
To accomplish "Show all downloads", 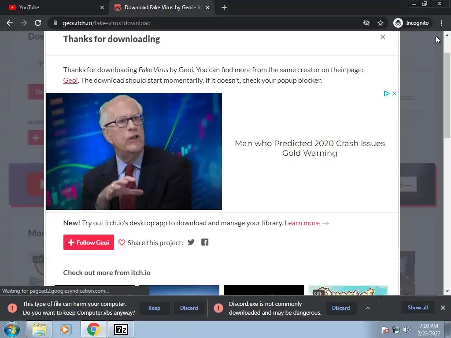I will pos(418,308).
